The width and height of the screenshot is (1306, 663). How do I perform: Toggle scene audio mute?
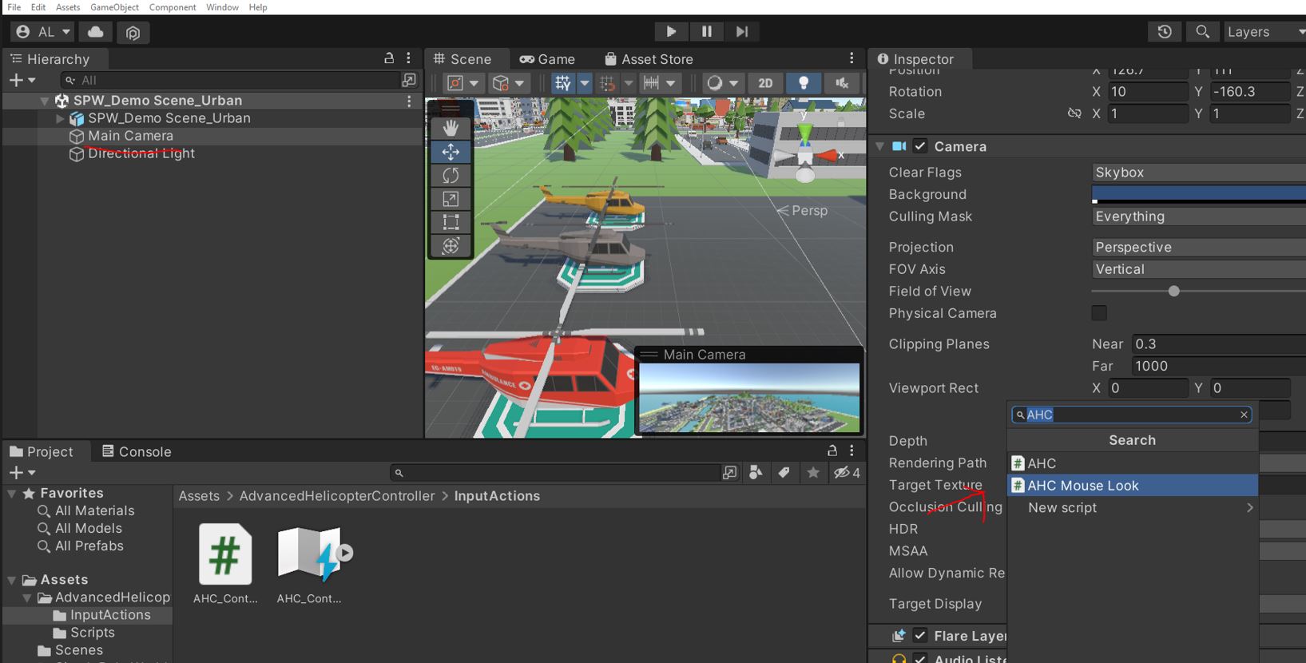842,83
